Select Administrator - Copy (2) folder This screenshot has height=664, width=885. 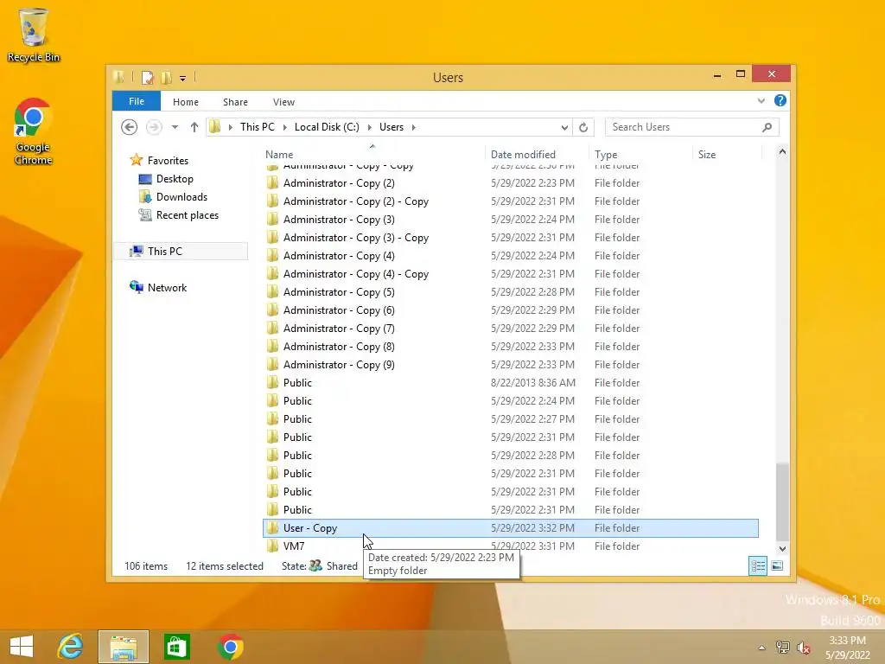pos(510,183)
